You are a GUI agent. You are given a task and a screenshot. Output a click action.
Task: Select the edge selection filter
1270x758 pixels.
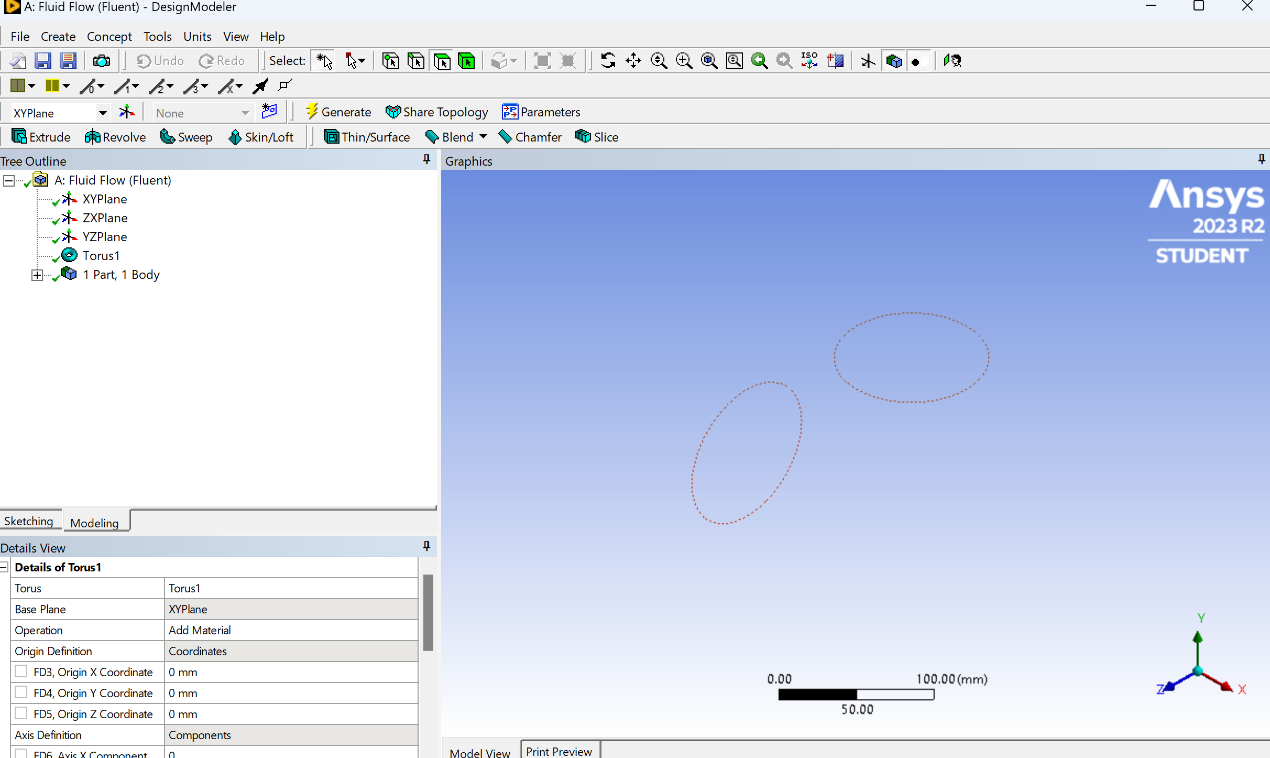[416, 61]
